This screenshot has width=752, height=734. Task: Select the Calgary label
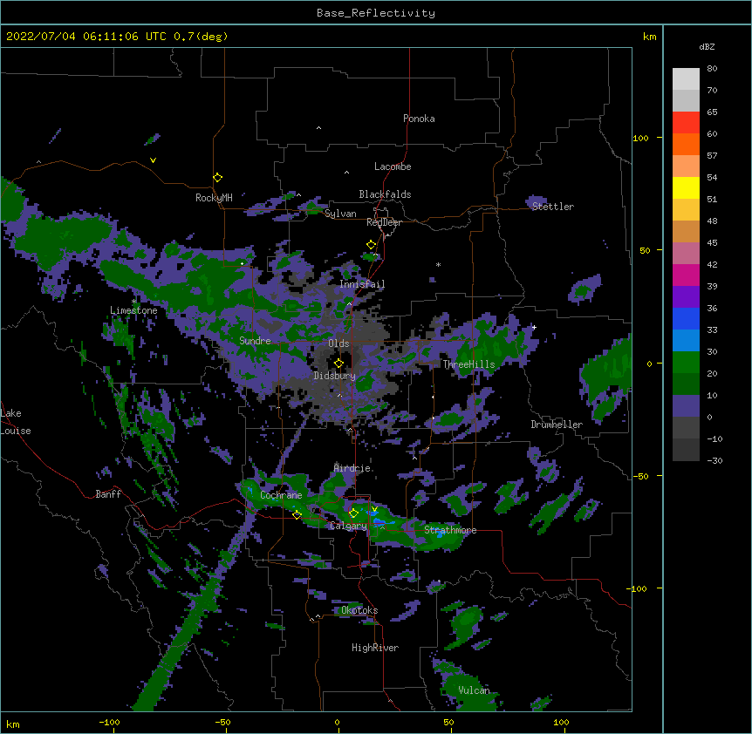[348, 526]
